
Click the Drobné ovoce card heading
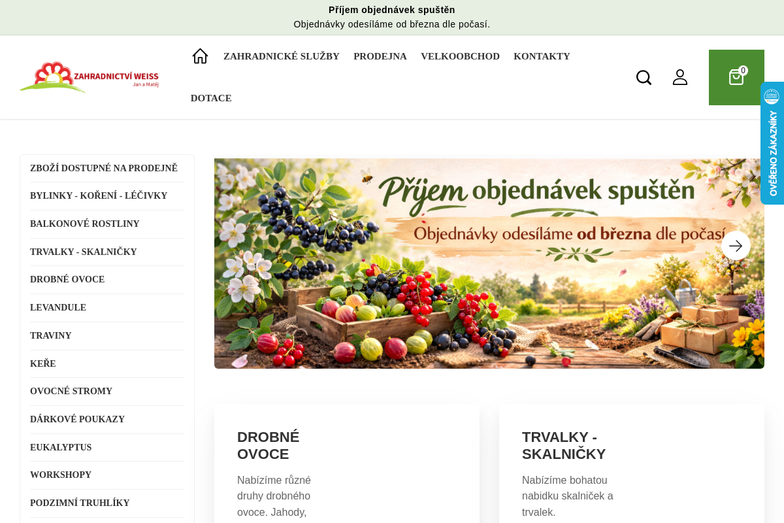pos(269,446)
